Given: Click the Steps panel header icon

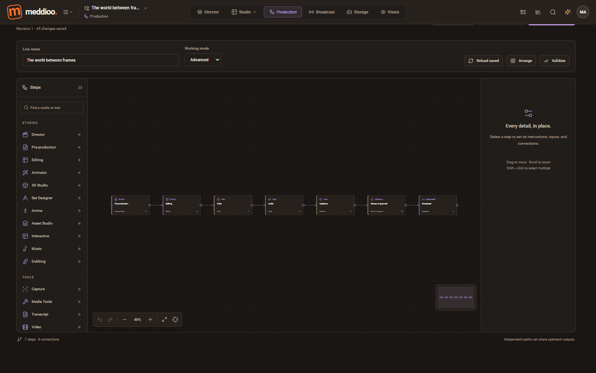Looking at the screenshot, I should tap(25, 87).
